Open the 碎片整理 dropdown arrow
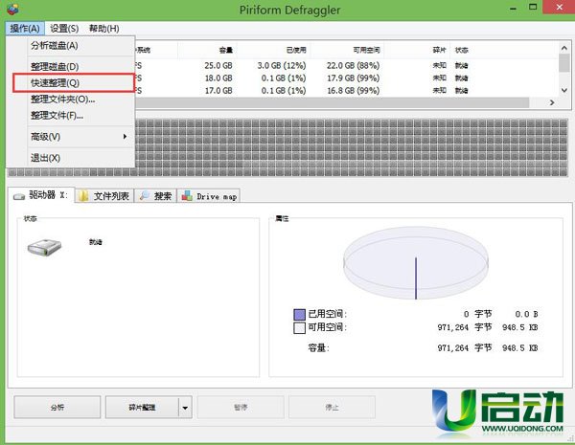Screen dimensions: 575x445 [x=185, y=407]
